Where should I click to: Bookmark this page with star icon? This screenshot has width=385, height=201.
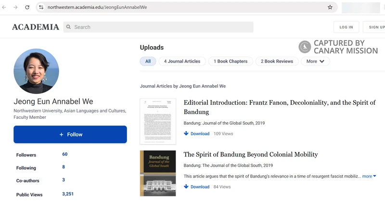[330, 7]
